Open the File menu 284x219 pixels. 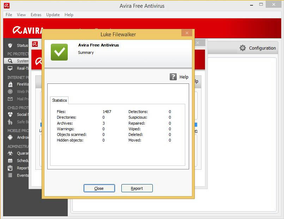pos(9,15)
